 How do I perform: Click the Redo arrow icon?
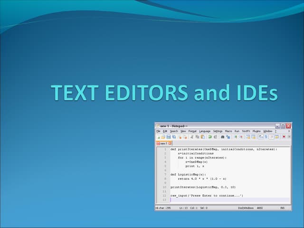click(215, 137)
